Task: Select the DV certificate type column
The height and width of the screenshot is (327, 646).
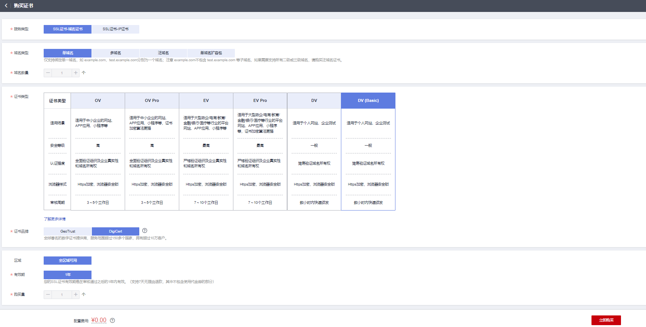Action: coord(314,100)
